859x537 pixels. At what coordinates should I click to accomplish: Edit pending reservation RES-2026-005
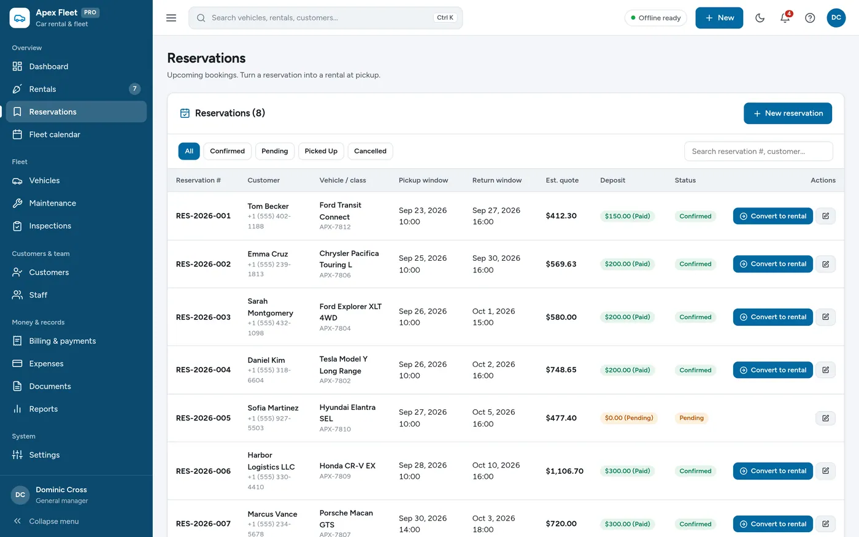click(825, 418)
